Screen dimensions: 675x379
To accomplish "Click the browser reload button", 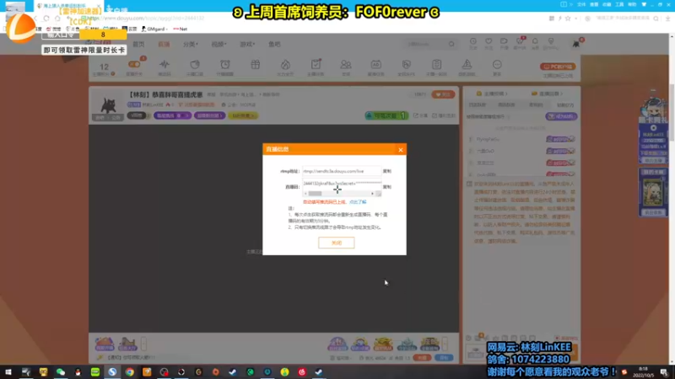I will 46,19.
